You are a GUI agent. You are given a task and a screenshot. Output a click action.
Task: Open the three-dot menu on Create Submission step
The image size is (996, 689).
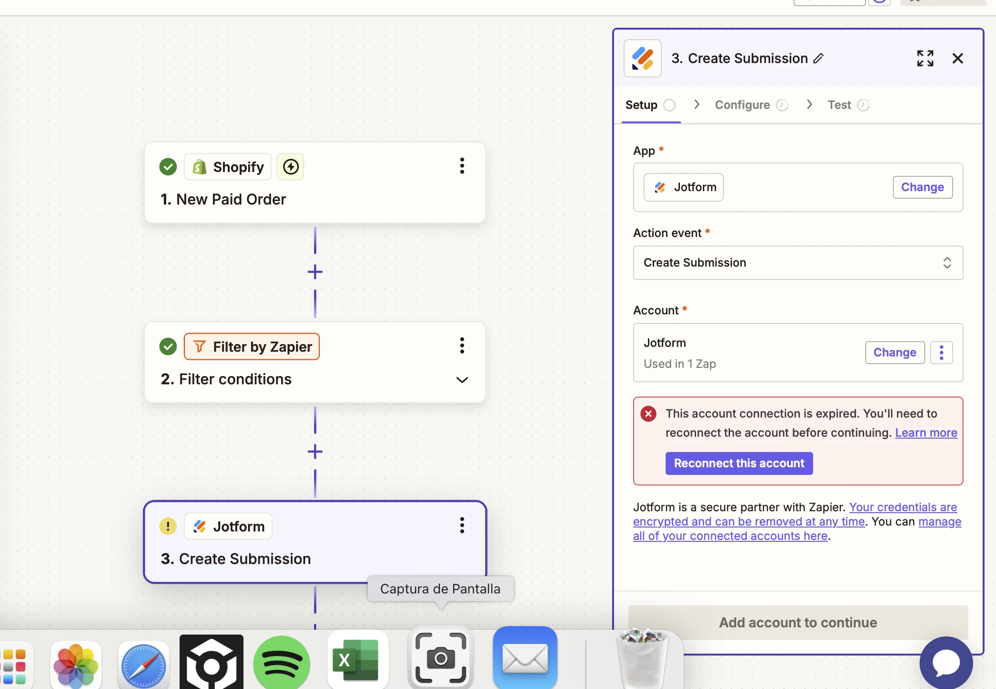pos(462,525)
